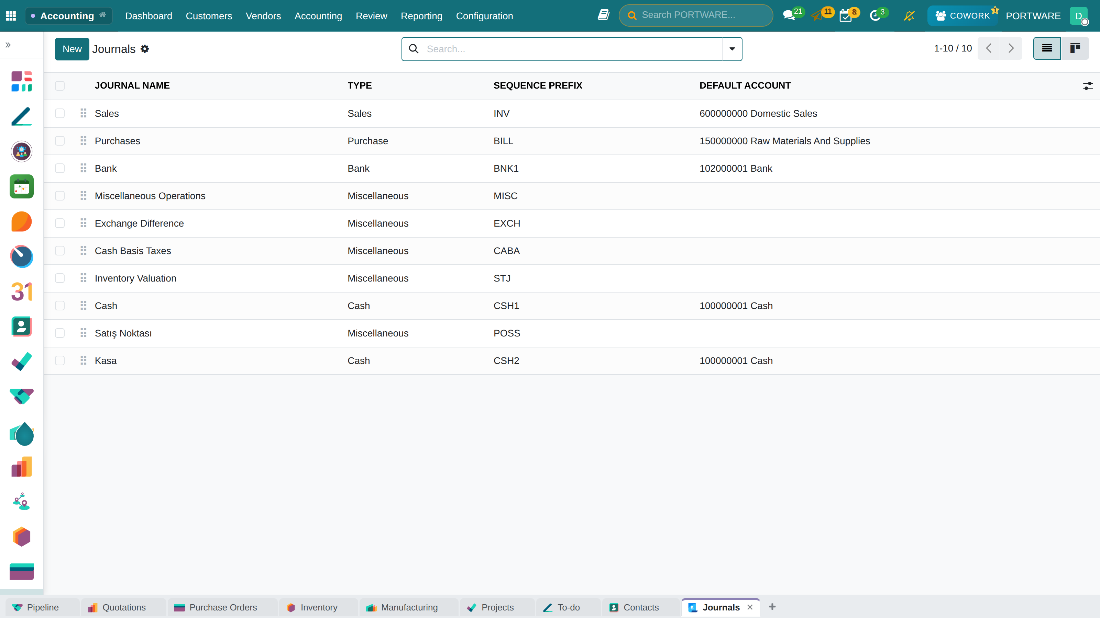Check the Kasa journal row checkbox
The width and height of the screenshot is (1100, 618).
click(x=60, y=361)
